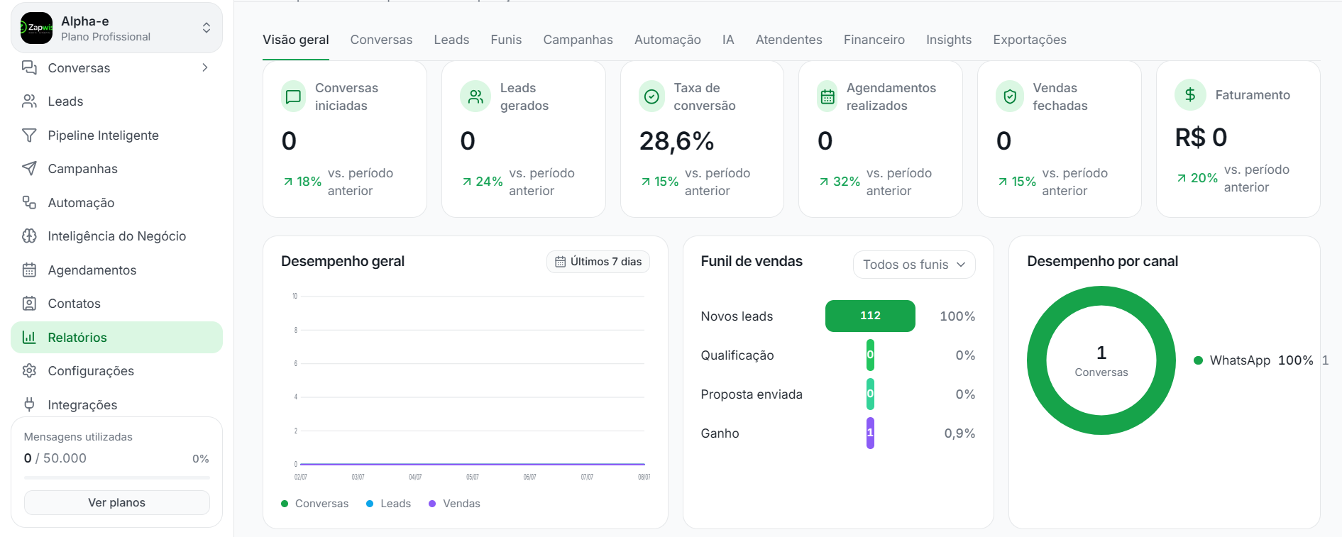The height and width of the screenshot is (537, 1342).
Task: Click the green Novos leads 112 funnel bar
Action: pyautogui.click(x=870, y=316)
